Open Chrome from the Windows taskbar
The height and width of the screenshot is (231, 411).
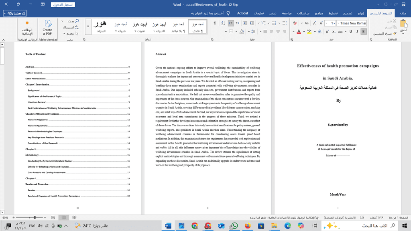(x=195, y=226)
